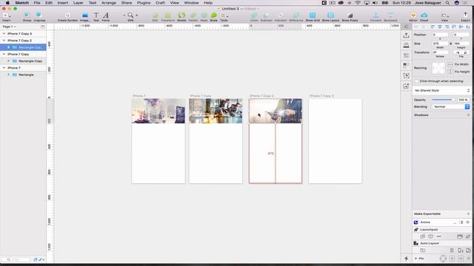Click the toolbar Edit shape icon
The image size is (474, 266).
(155, 16)
